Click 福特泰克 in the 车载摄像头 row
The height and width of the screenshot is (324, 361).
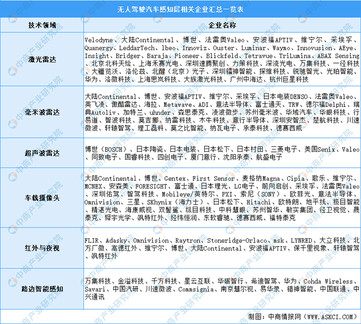tap(283, 218)
